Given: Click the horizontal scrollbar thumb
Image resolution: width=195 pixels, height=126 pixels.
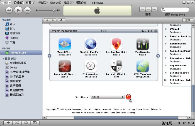Looking at the screenshot, I should click(126, 118).
